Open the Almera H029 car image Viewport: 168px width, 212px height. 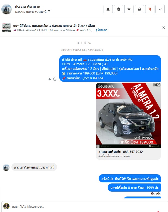pyautogui.click(x=128, y=115)
